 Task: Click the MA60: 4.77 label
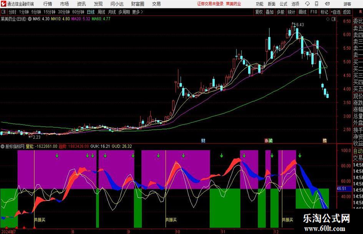[101, 19]
